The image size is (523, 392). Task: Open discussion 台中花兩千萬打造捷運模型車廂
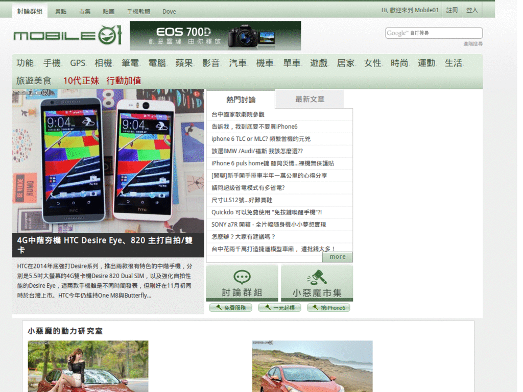point(273,249)
